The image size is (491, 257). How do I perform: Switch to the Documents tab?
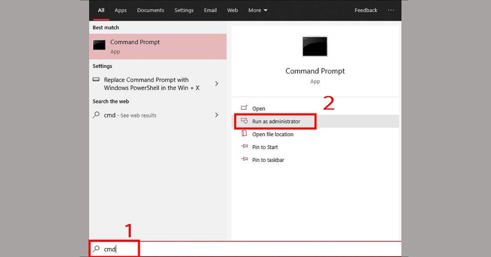pyautogui.click(x=151, y=10)
